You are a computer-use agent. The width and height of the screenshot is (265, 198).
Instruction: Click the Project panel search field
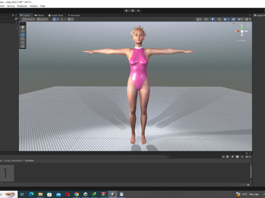193,157
